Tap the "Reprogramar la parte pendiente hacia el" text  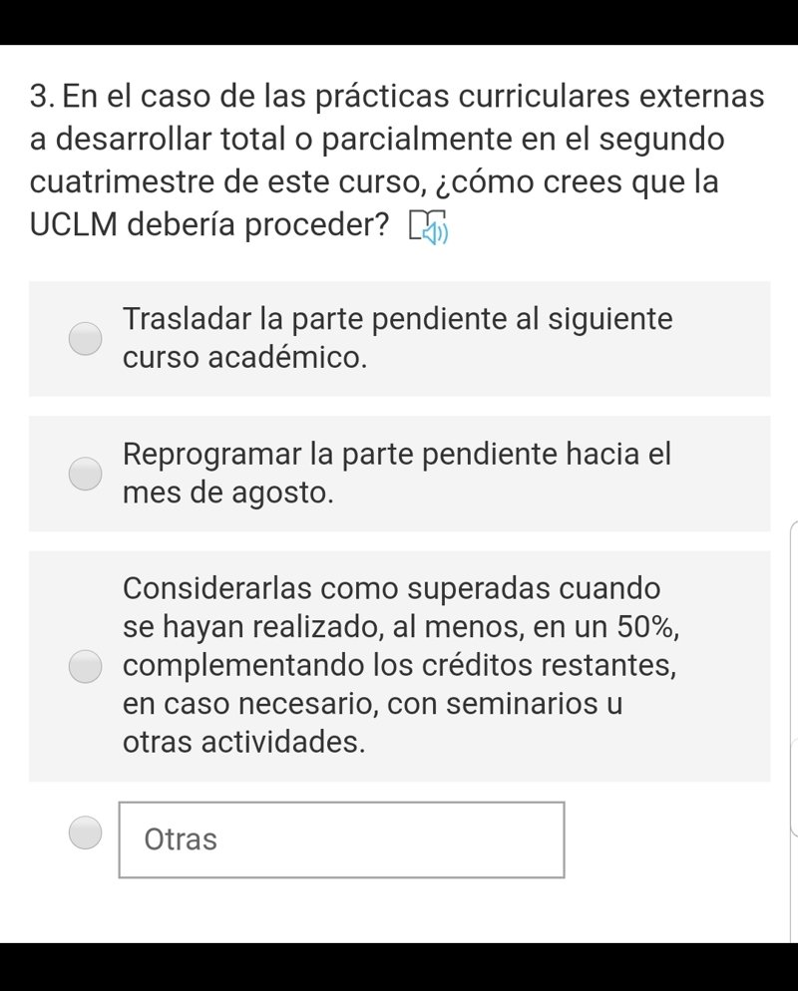point(397,455)
